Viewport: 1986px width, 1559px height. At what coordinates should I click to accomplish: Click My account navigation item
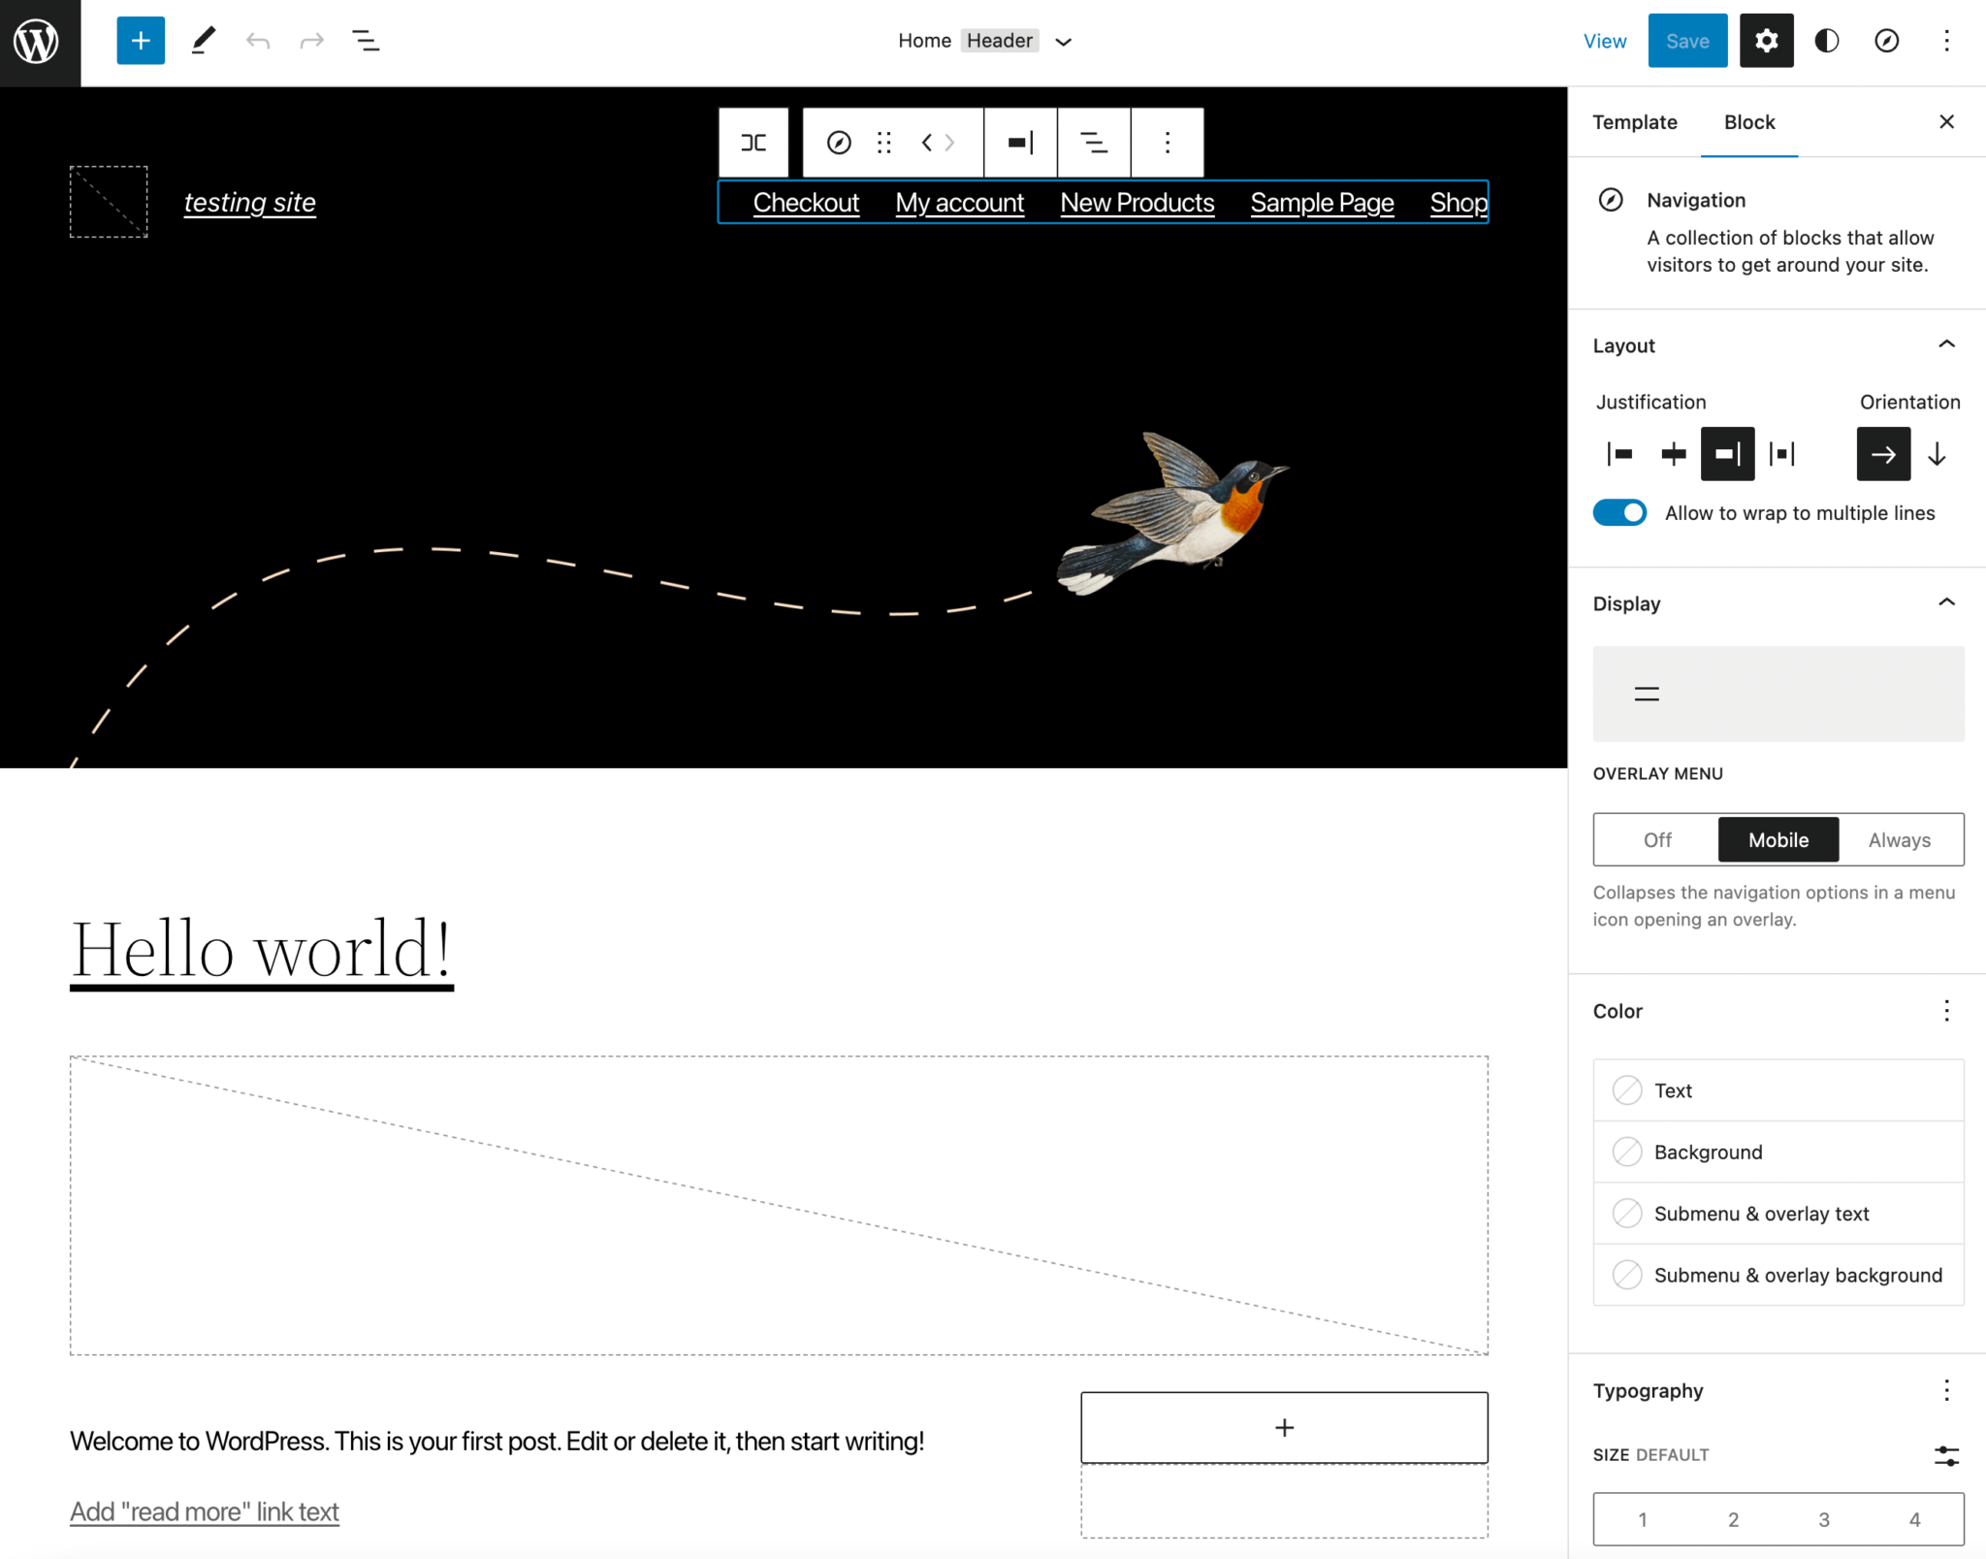click(959, 203)
